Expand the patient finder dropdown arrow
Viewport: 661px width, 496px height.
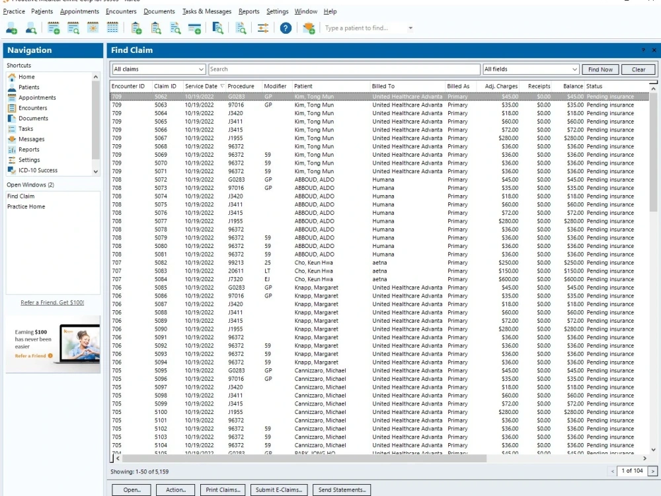[410, 28]
